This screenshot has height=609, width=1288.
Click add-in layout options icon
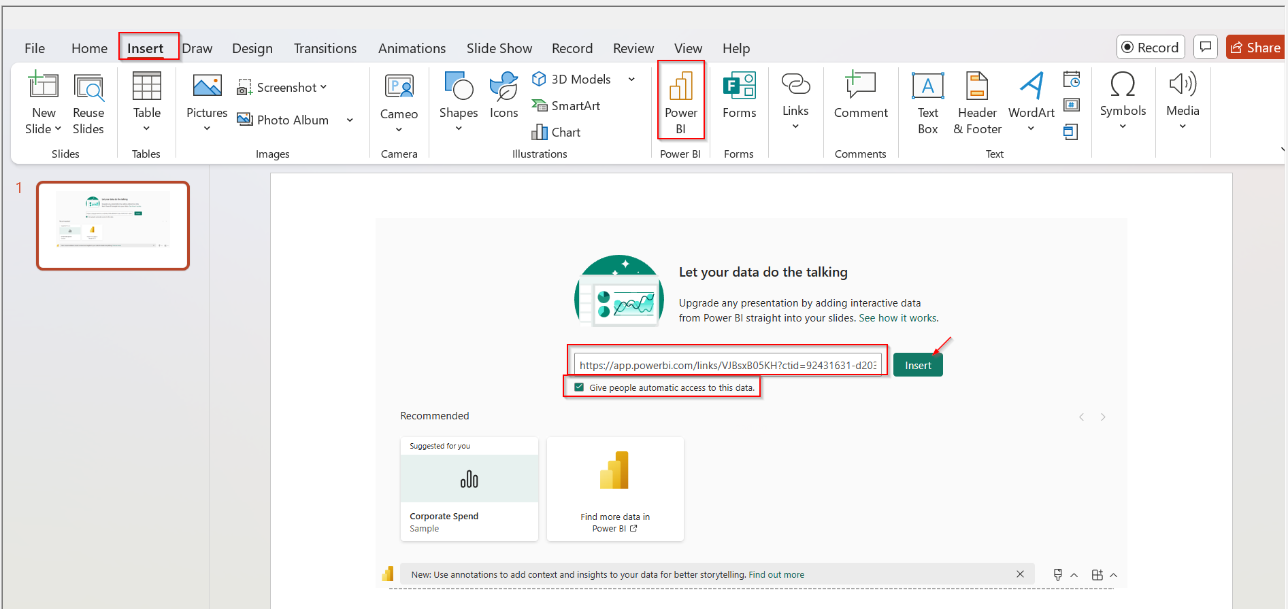click(1097, 574)
